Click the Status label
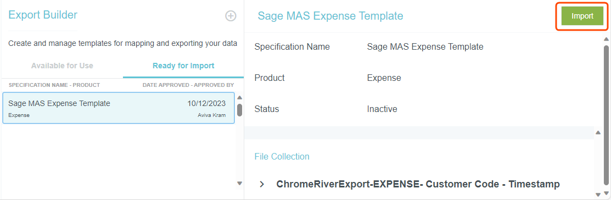611x200 pixels. [267, 109]
